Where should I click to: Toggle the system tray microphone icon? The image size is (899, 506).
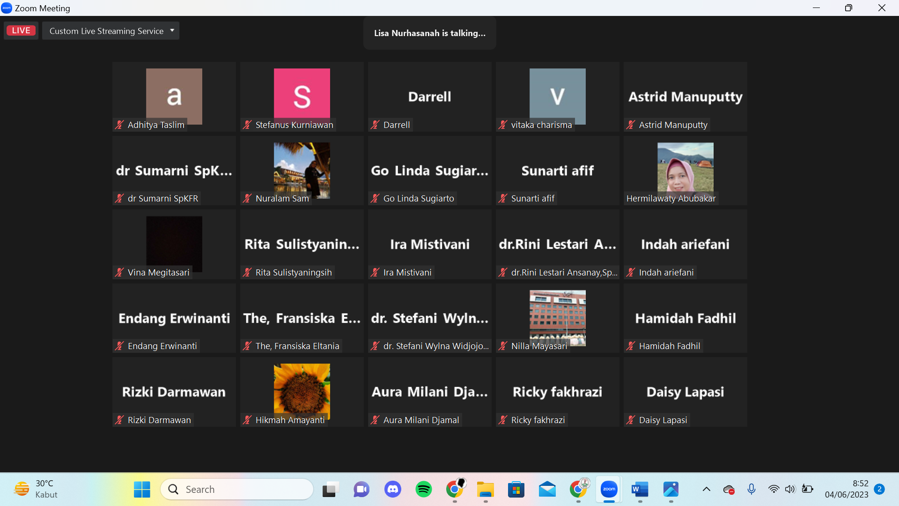(x=752, y=490)
